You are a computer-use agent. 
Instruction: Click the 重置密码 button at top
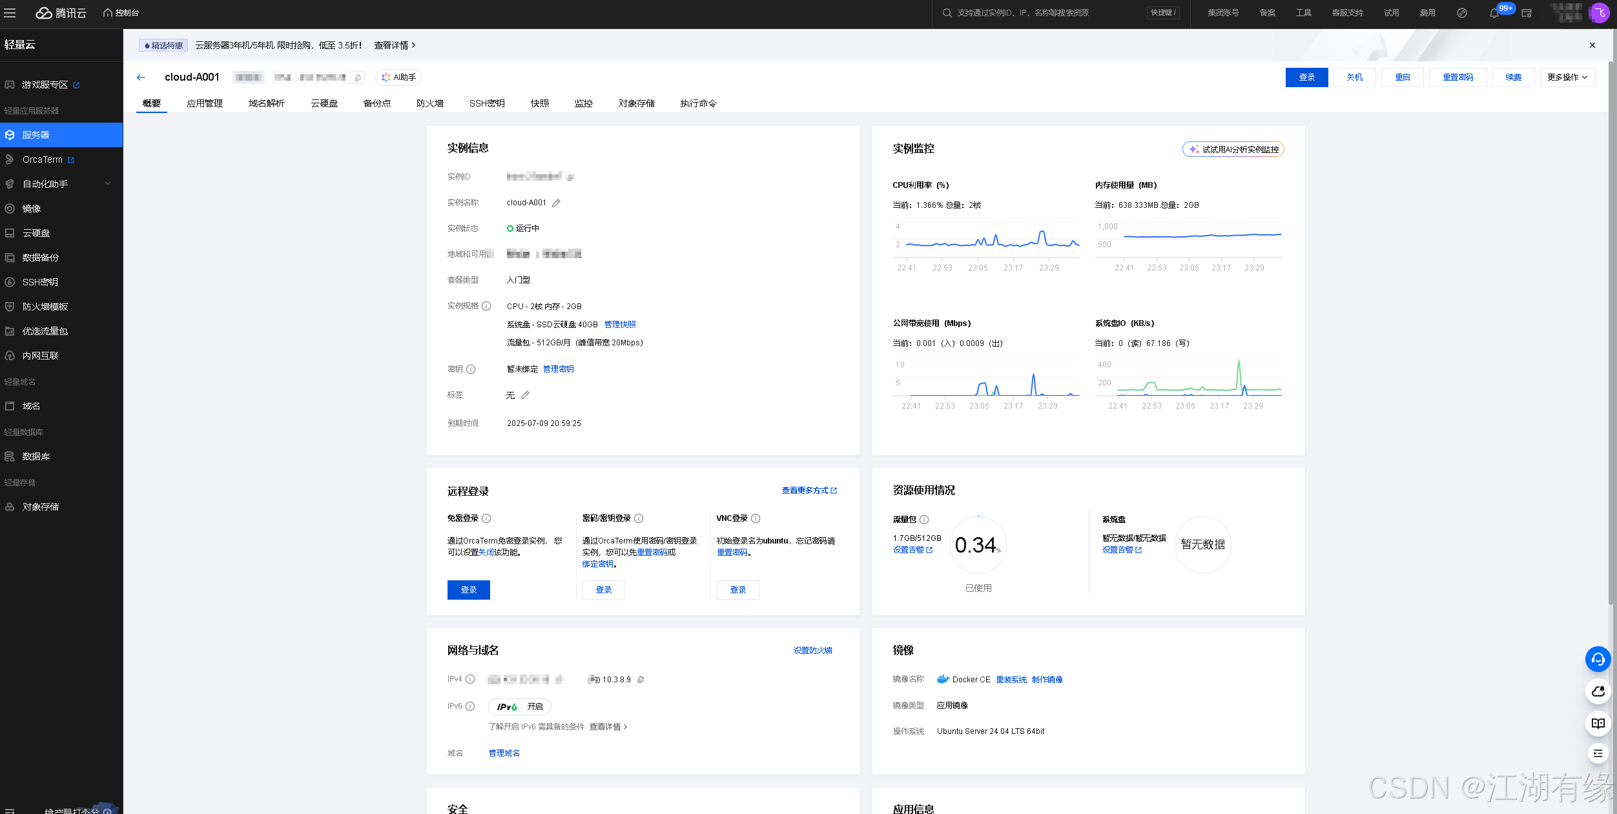1457,77
